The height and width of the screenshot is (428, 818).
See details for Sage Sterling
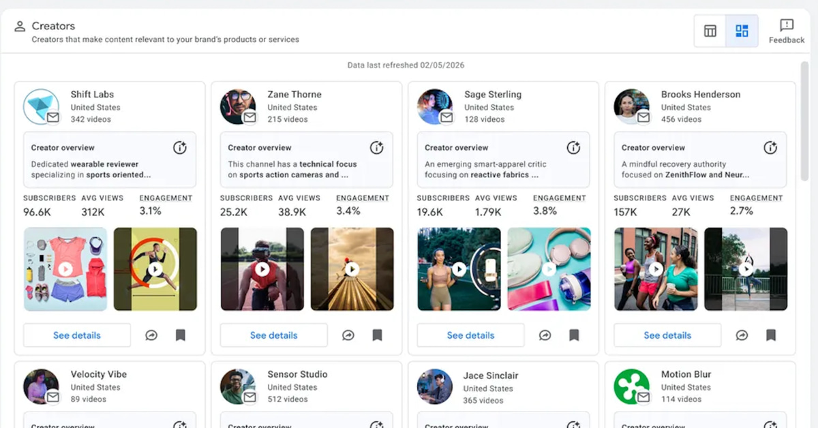[x=470, y=335]
